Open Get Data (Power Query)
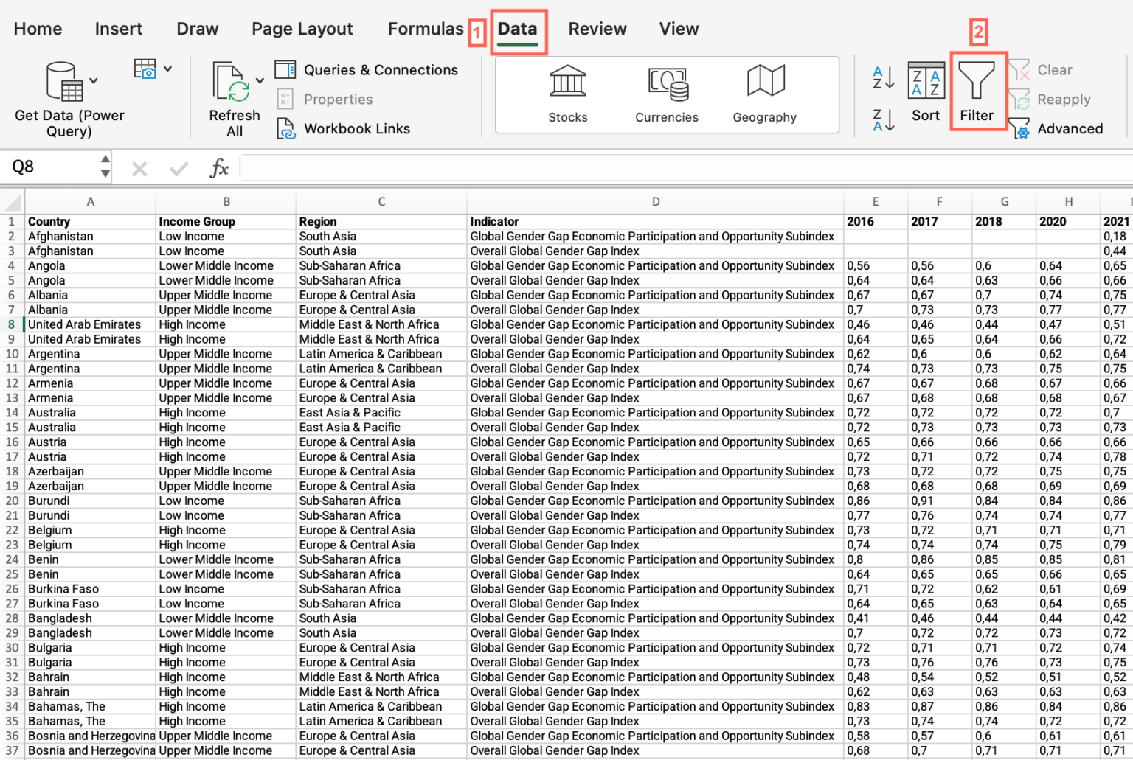 pyautogui.click(x=66, y=96)
